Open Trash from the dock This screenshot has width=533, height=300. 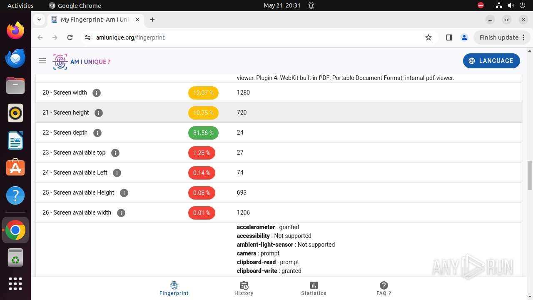point(15,258)
